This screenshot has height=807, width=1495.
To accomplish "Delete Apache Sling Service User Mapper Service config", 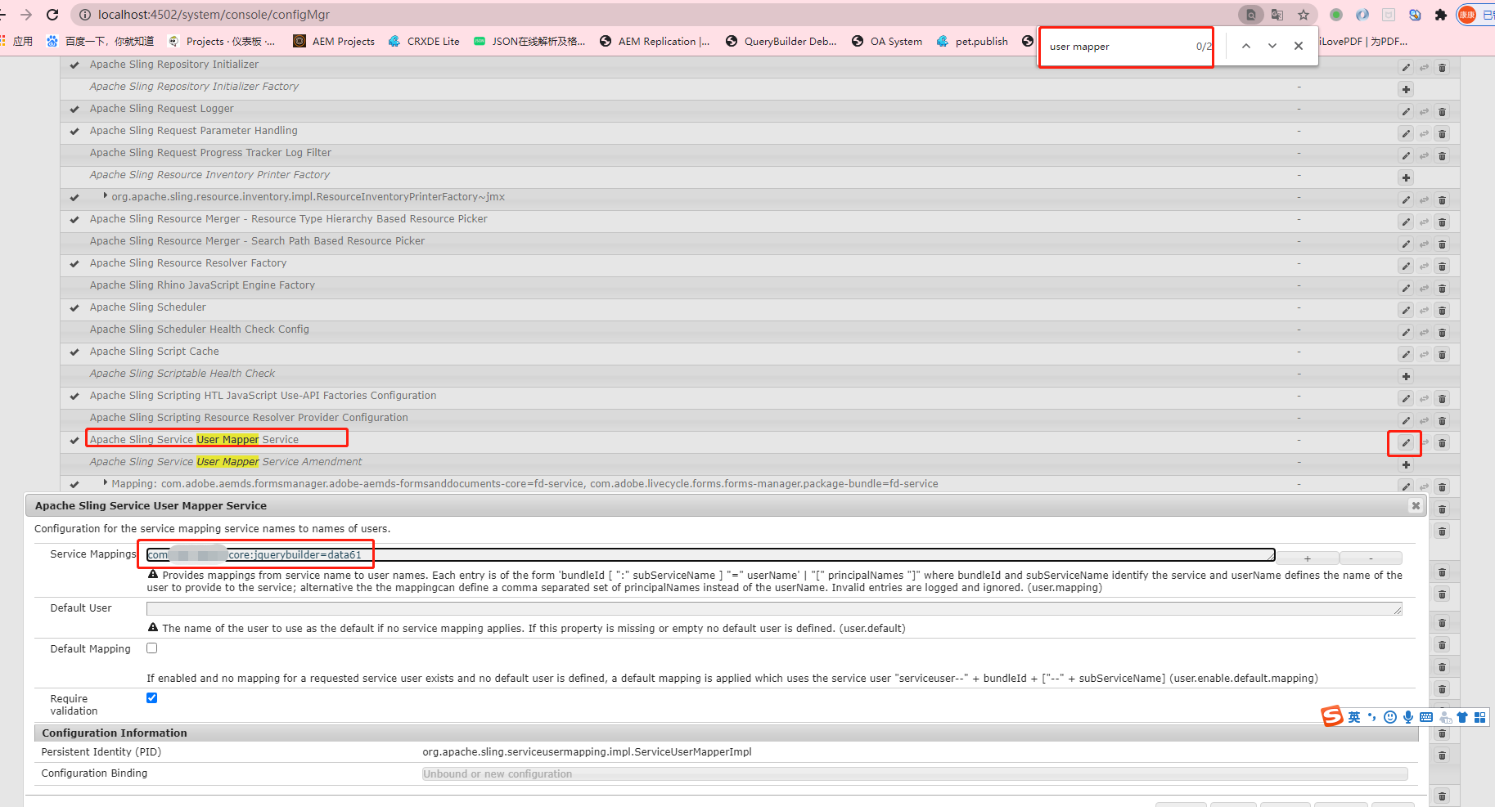I will pos(1442,443).
